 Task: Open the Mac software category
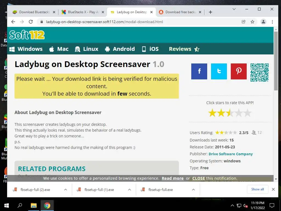59,49
